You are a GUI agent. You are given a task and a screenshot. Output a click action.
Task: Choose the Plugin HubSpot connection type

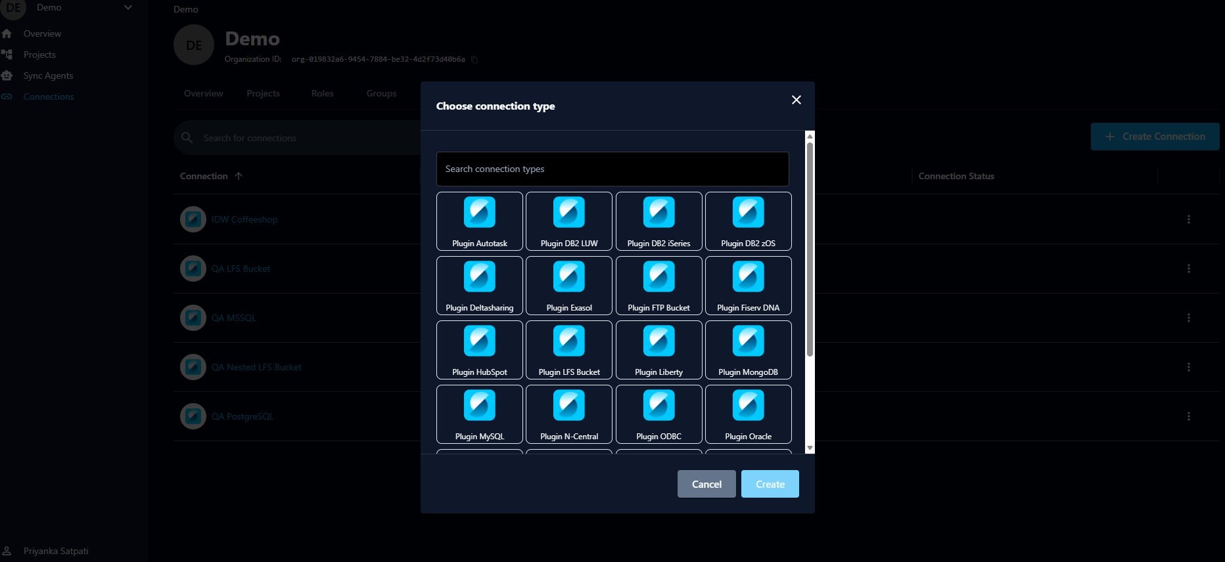point(480,350)
